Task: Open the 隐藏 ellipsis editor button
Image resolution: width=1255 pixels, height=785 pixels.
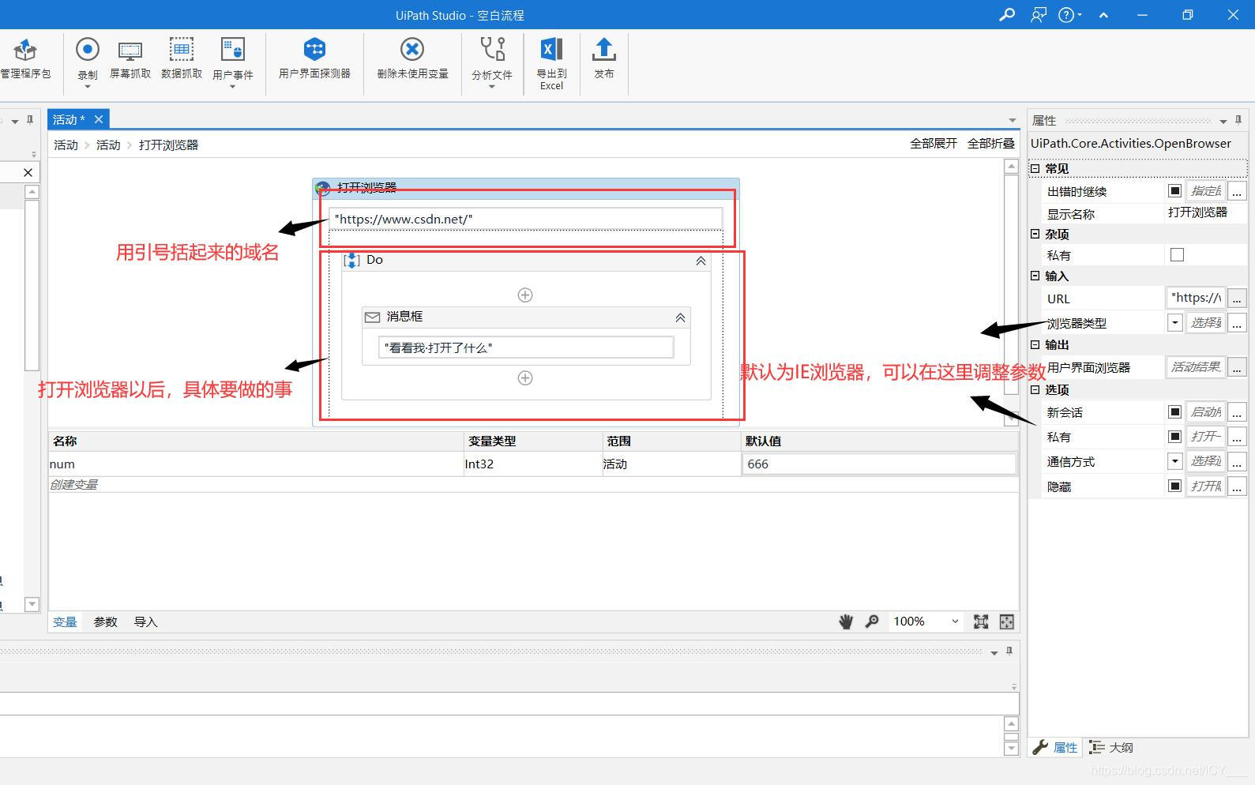Action: (1237, 486)
